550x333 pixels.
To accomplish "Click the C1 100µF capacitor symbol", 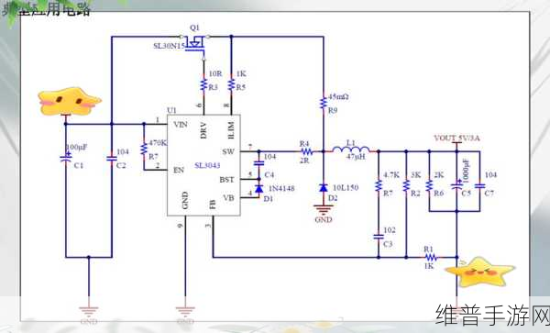I will point(66,158).
